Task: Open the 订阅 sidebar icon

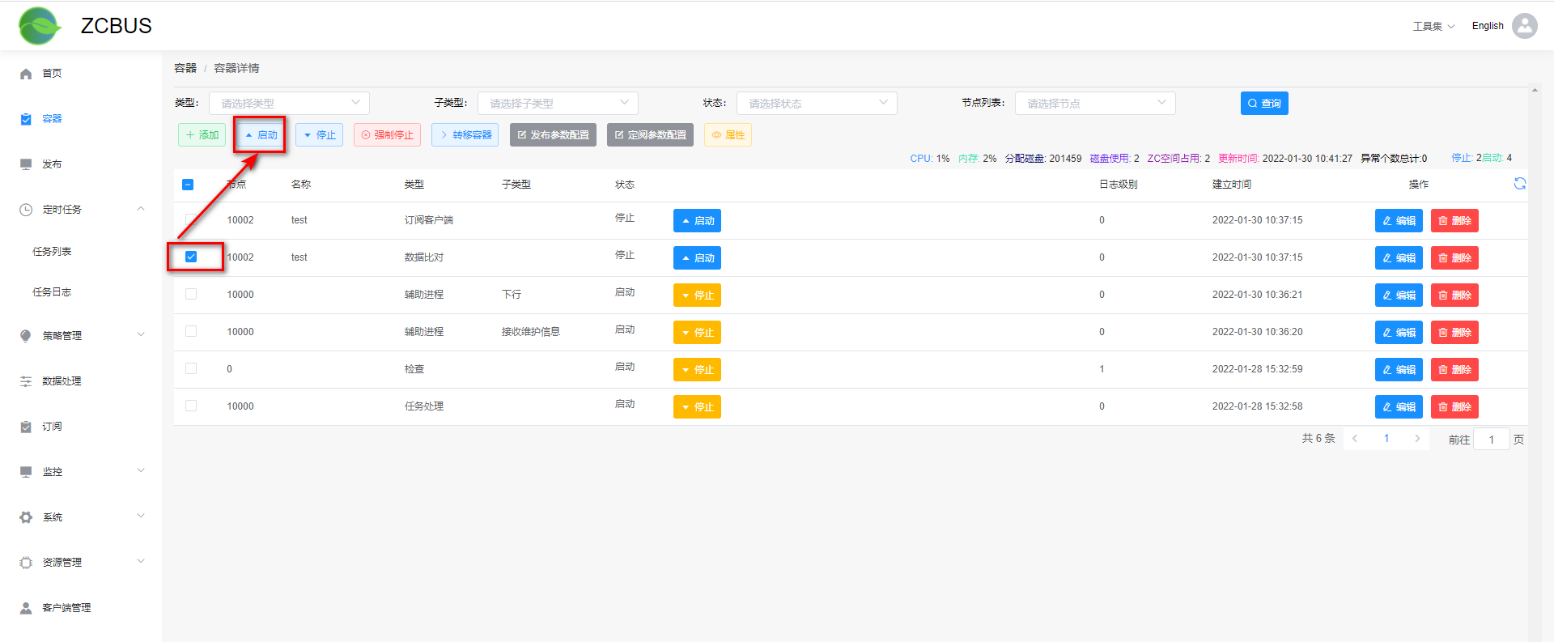Action: tap(26, 427)
